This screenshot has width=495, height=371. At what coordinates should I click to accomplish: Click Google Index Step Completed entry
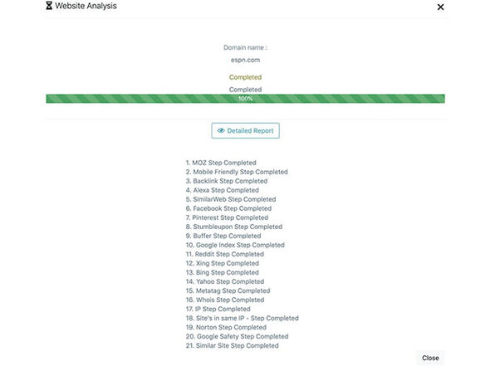pyautogui.click(x=235, y=245)
